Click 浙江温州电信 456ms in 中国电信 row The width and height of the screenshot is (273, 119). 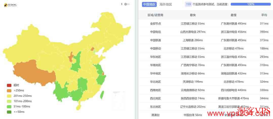[233, 32]
